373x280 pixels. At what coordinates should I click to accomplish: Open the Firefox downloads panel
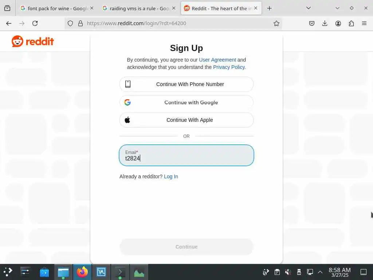coord(325,23)
